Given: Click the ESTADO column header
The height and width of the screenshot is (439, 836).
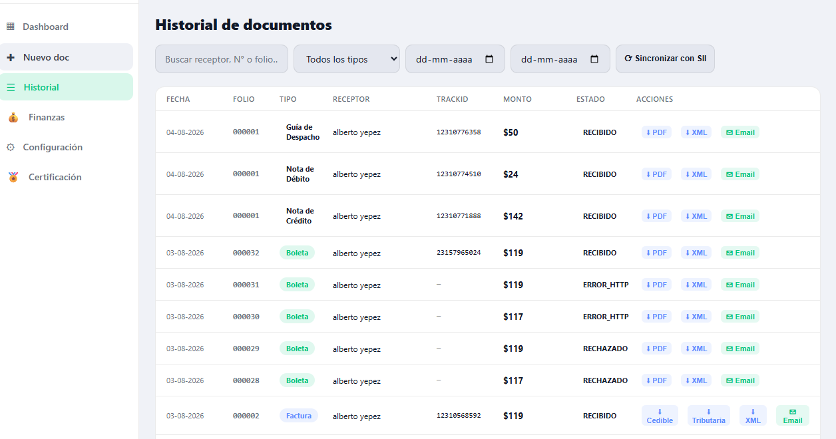Looking at the screenshot, I should pyautogui.click(x=590, y=99).
